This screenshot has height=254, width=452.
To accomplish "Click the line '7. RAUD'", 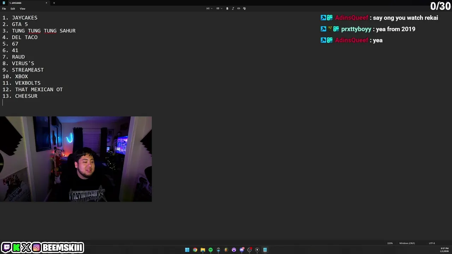I will (x=13, y=57).
